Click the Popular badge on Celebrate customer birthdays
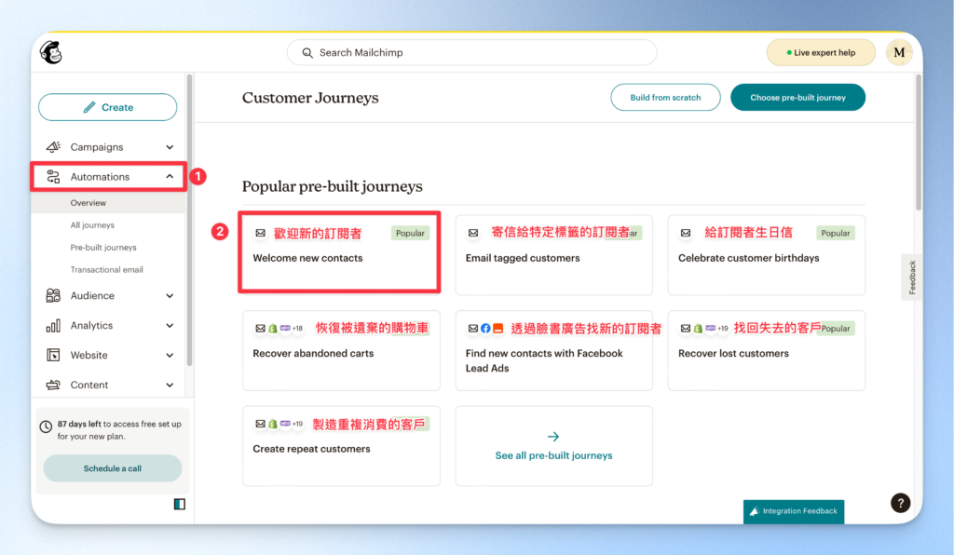954x555 pixels. click(836, 233)
